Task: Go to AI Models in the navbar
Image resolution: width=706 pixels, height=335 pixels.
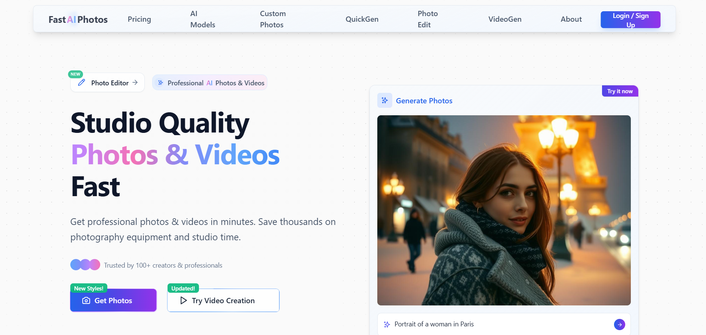Action: [203, 19]
